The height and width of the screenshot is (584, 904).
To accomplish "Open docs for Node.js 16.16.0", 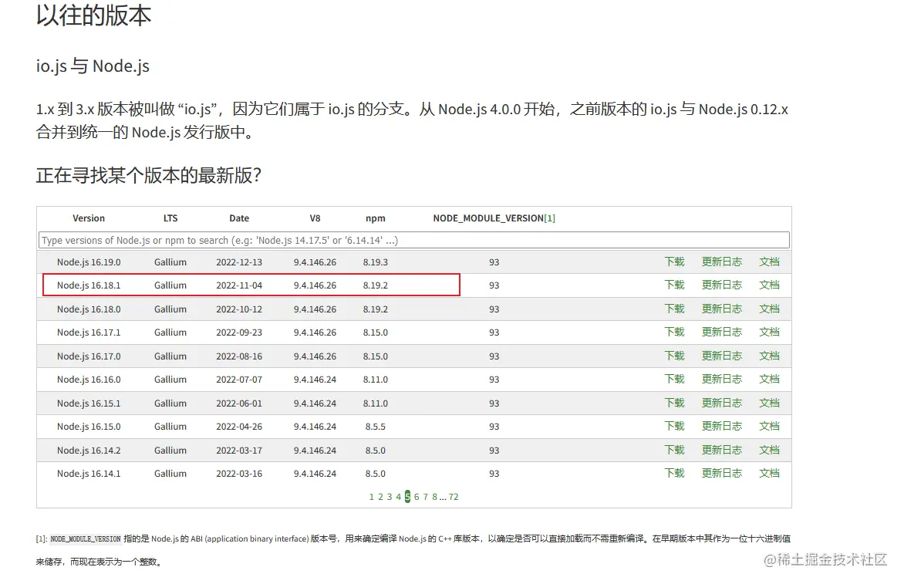I will pos(769,379).
